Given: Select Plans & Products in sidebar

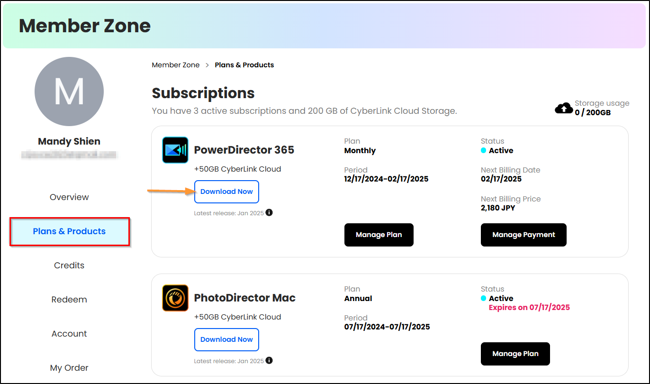Looking at the screenshot, I should point(69,231).
